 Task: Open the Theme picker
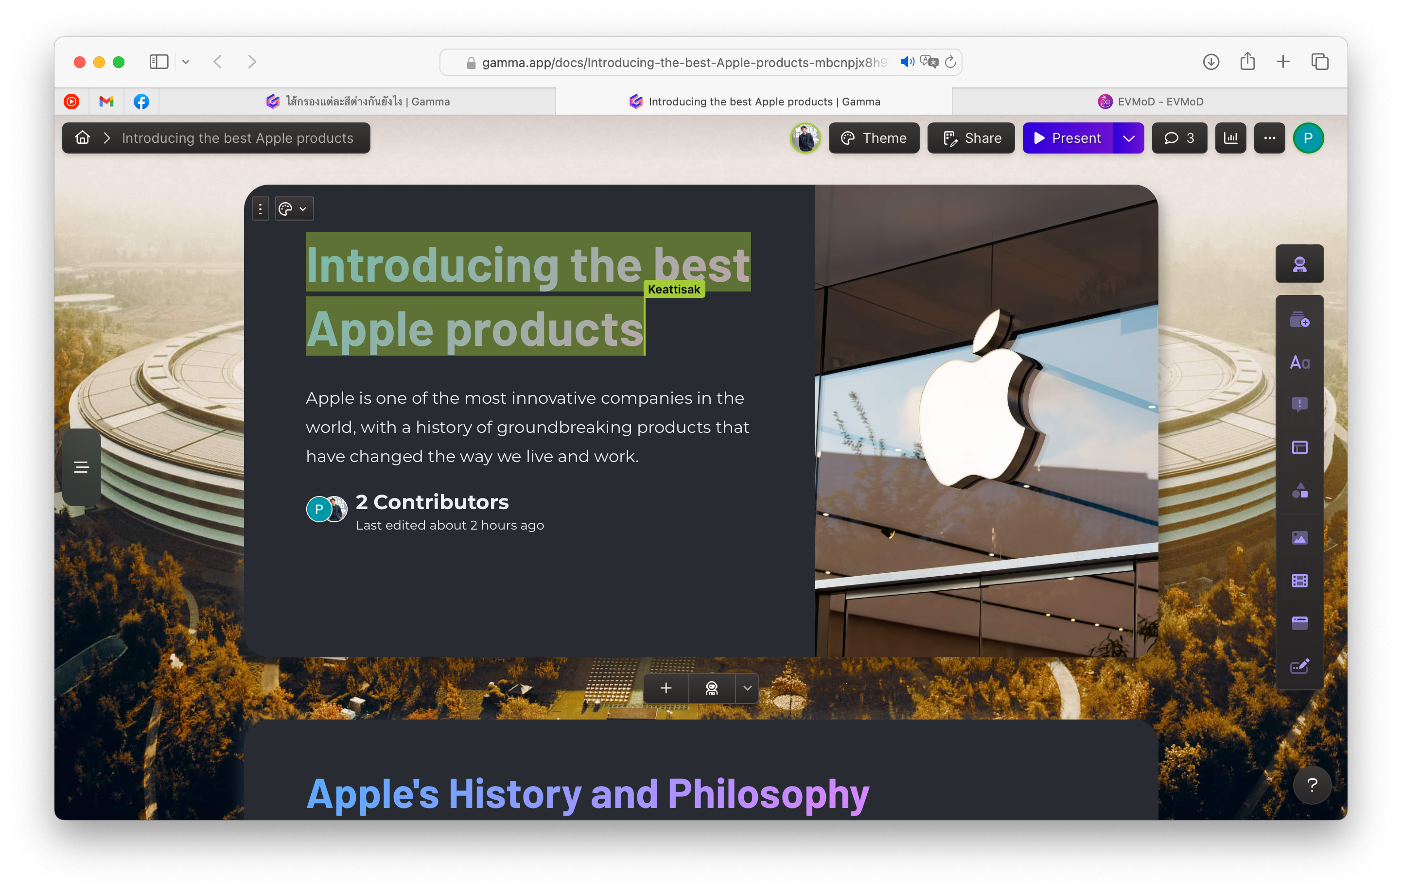pyautogui.click(x=874, y=138)
